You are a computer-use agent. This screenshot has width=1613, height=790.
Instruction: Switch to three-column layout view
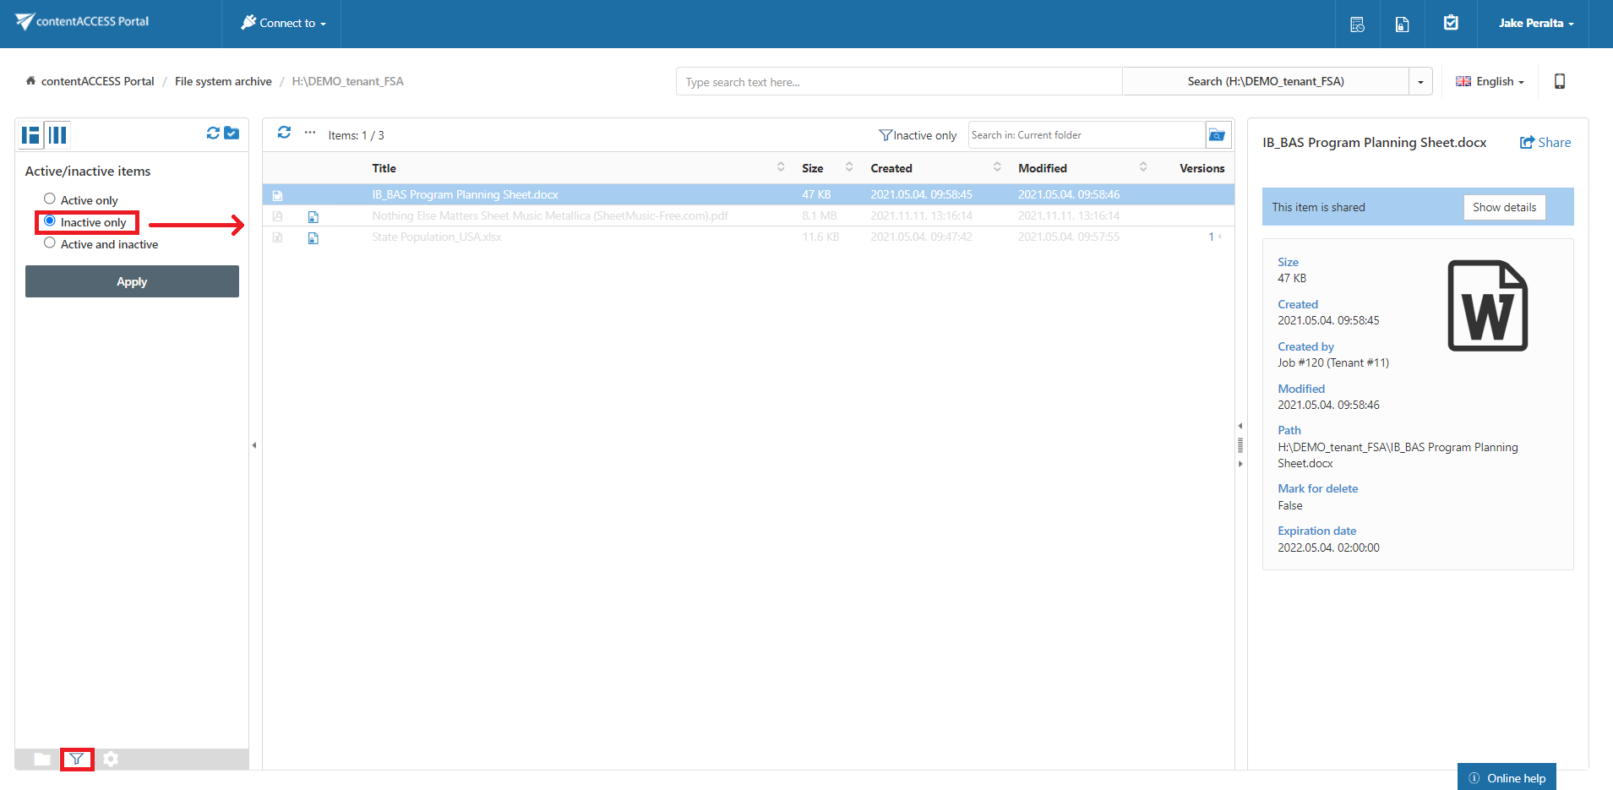[57, 134]
